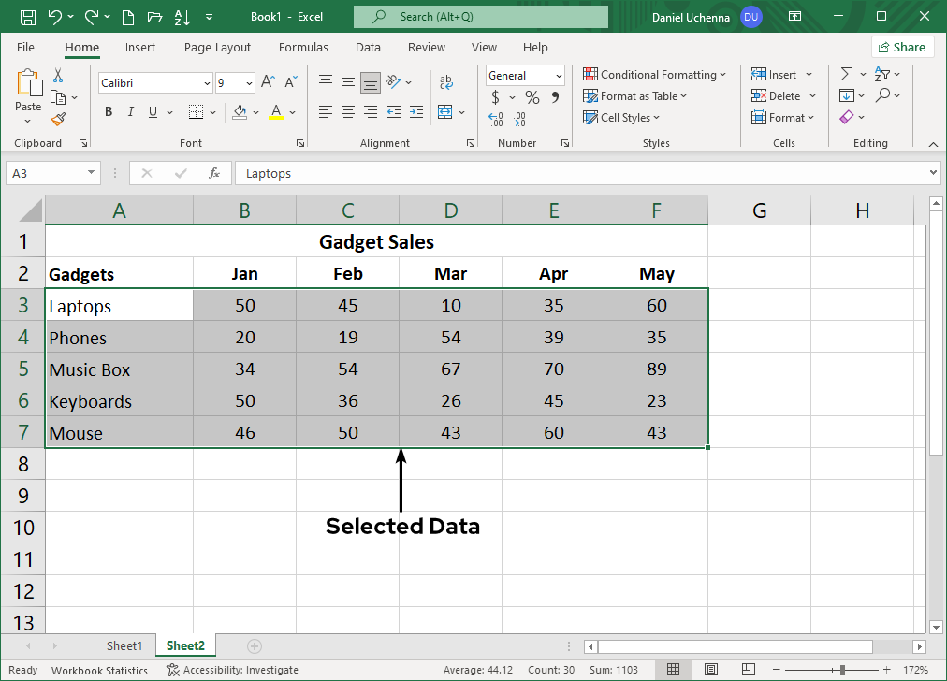Apply underline to the selection
The image size is (947, 681).
click(151, 111)
